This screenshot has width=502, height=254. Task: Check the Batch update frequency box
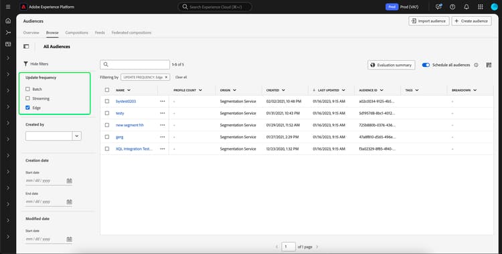coord(27,89)
